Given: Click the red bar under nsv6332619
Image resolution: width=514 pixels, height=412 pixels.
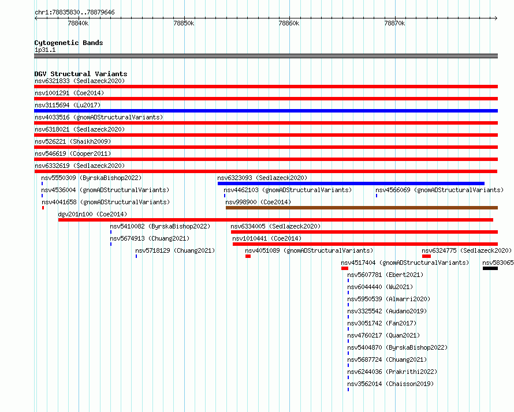Looking at the screenshot, I should click(266, 171).
